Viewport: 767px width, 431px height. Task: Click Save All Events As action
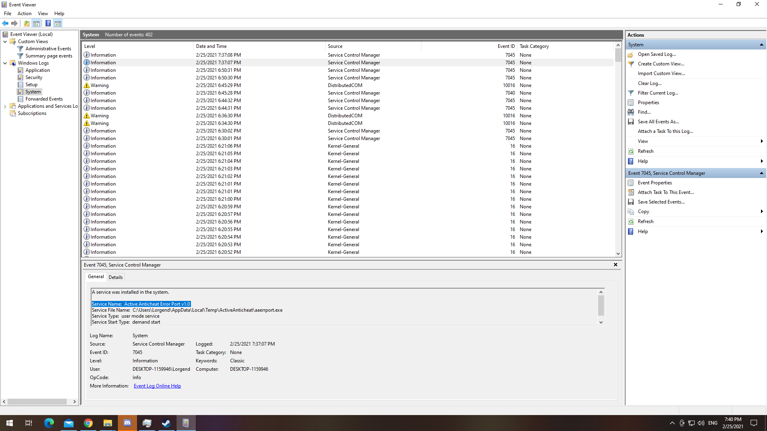tap(658, 122)
